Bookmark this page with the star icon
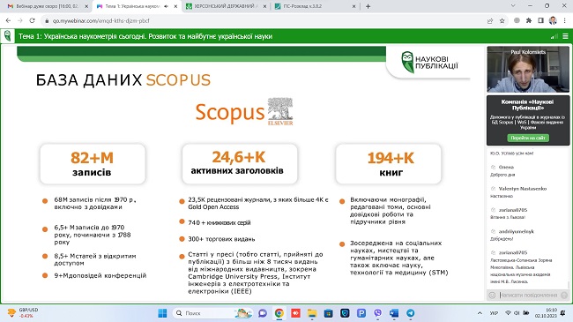 point(502,21)
